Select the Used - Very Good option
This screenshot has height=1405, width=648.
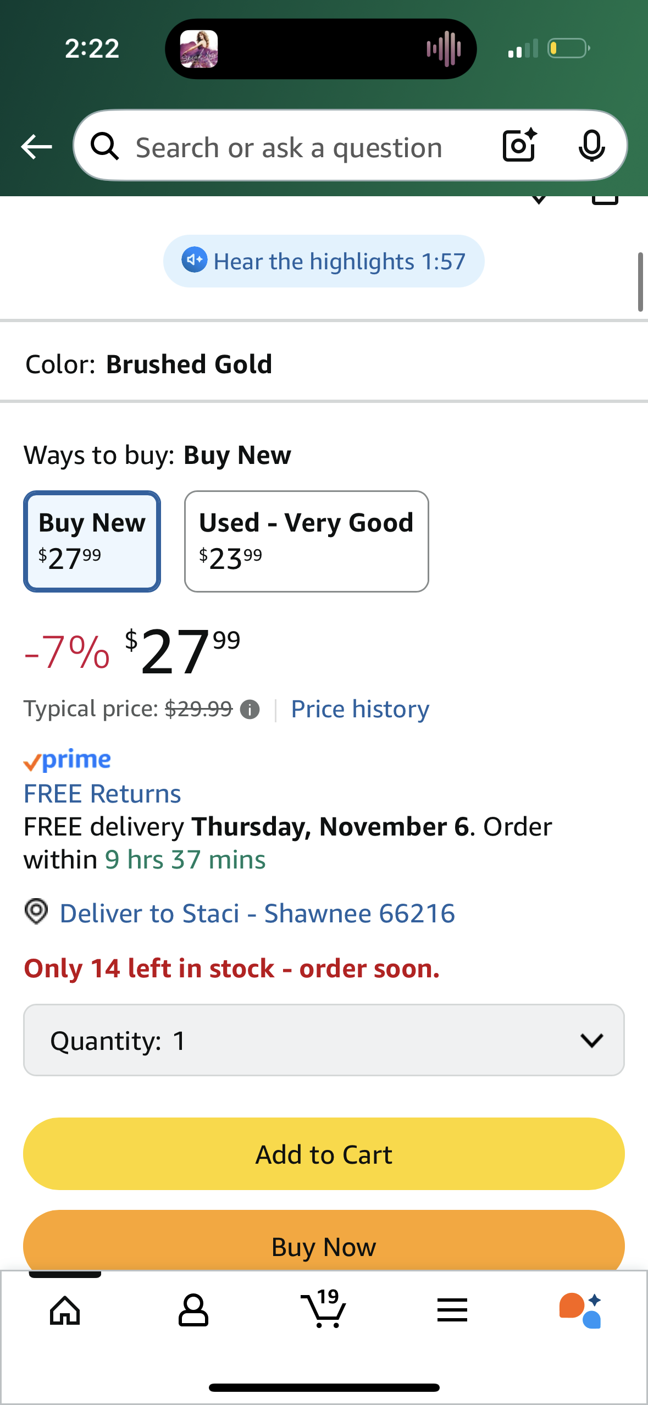click(x=306, y=541)
